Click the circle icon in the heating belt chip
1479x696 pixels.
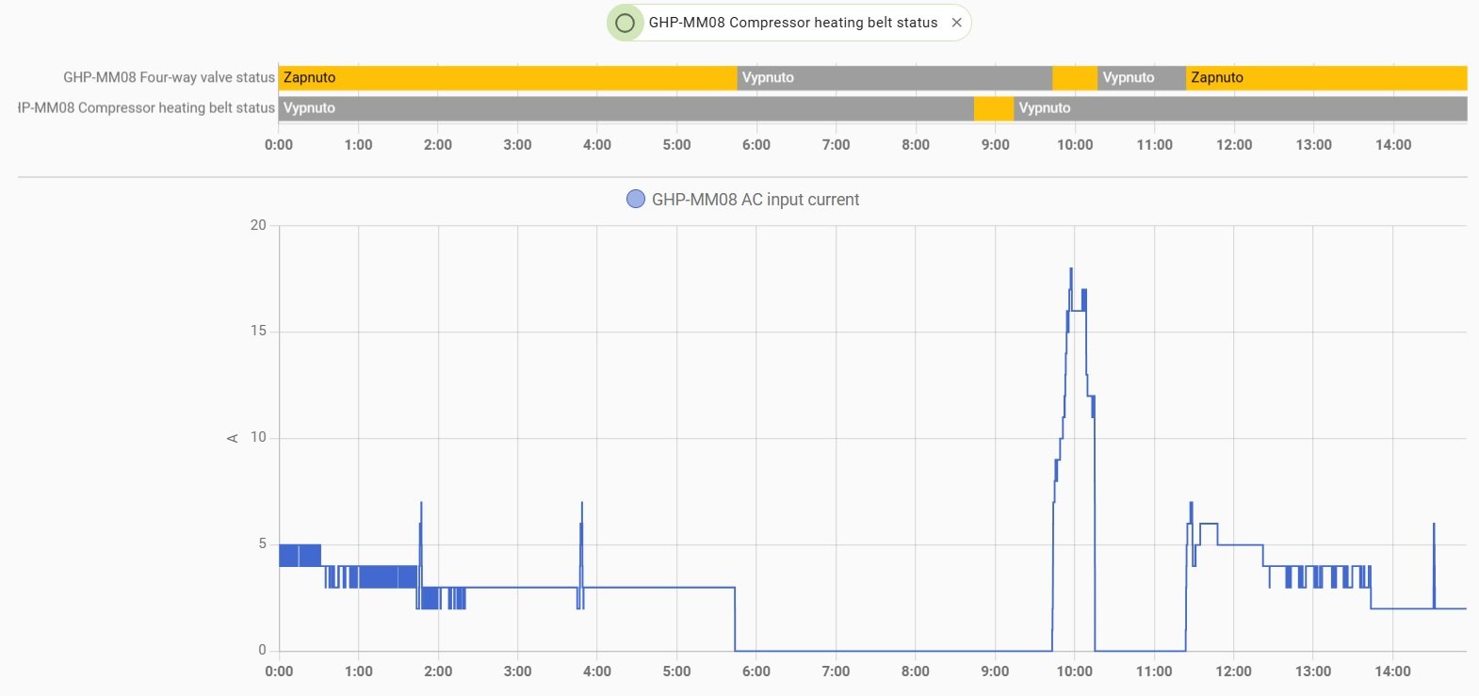click(x=625, y=23)
